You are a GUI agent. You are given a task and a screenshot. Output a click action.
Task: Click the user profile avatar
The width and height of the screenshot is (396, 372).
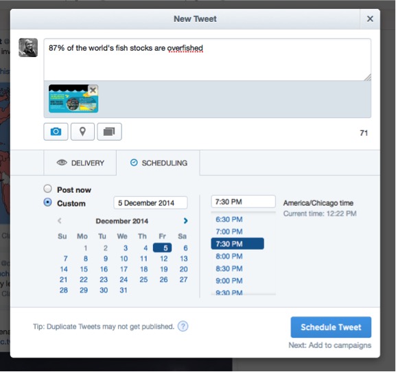[28, 47]
